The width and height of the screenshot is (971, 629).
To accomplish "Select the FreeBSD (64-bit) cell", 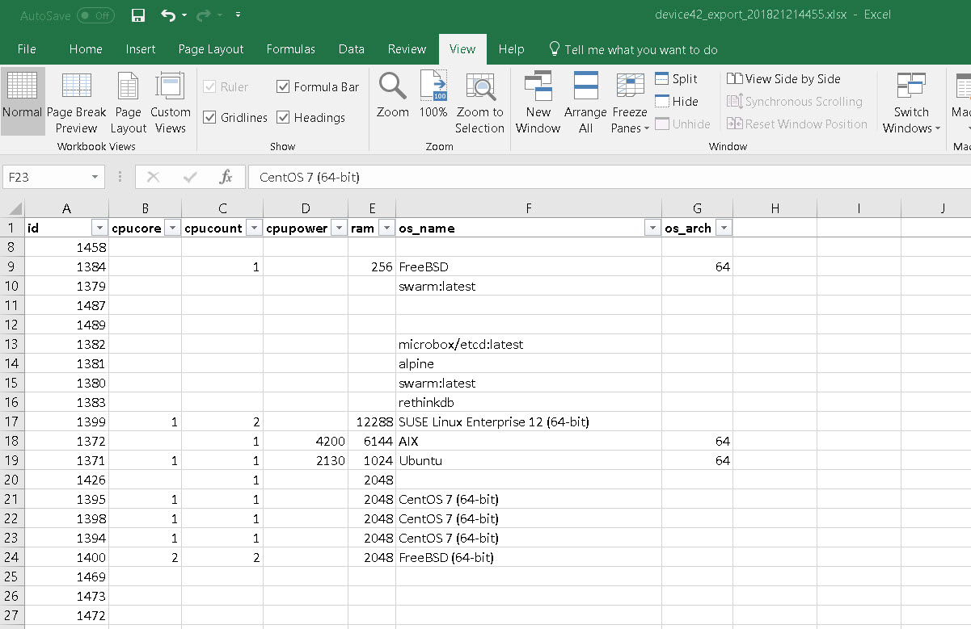I will (529, 557).
